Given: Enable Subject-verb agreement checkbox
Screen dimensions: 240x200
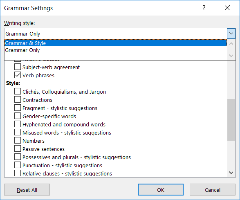Looking at the screenshot, I should coord(18,67).
